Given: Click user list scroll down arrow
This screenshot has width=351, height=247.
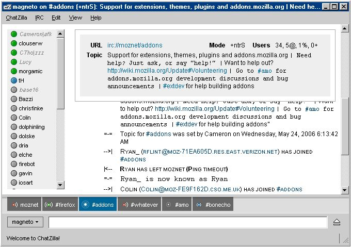Looking at the screenshot, I should click(x=60, y=185).
